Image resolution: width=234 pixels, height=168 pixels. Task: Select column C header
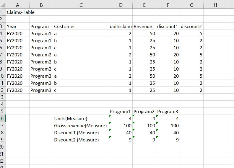[81, 5]
